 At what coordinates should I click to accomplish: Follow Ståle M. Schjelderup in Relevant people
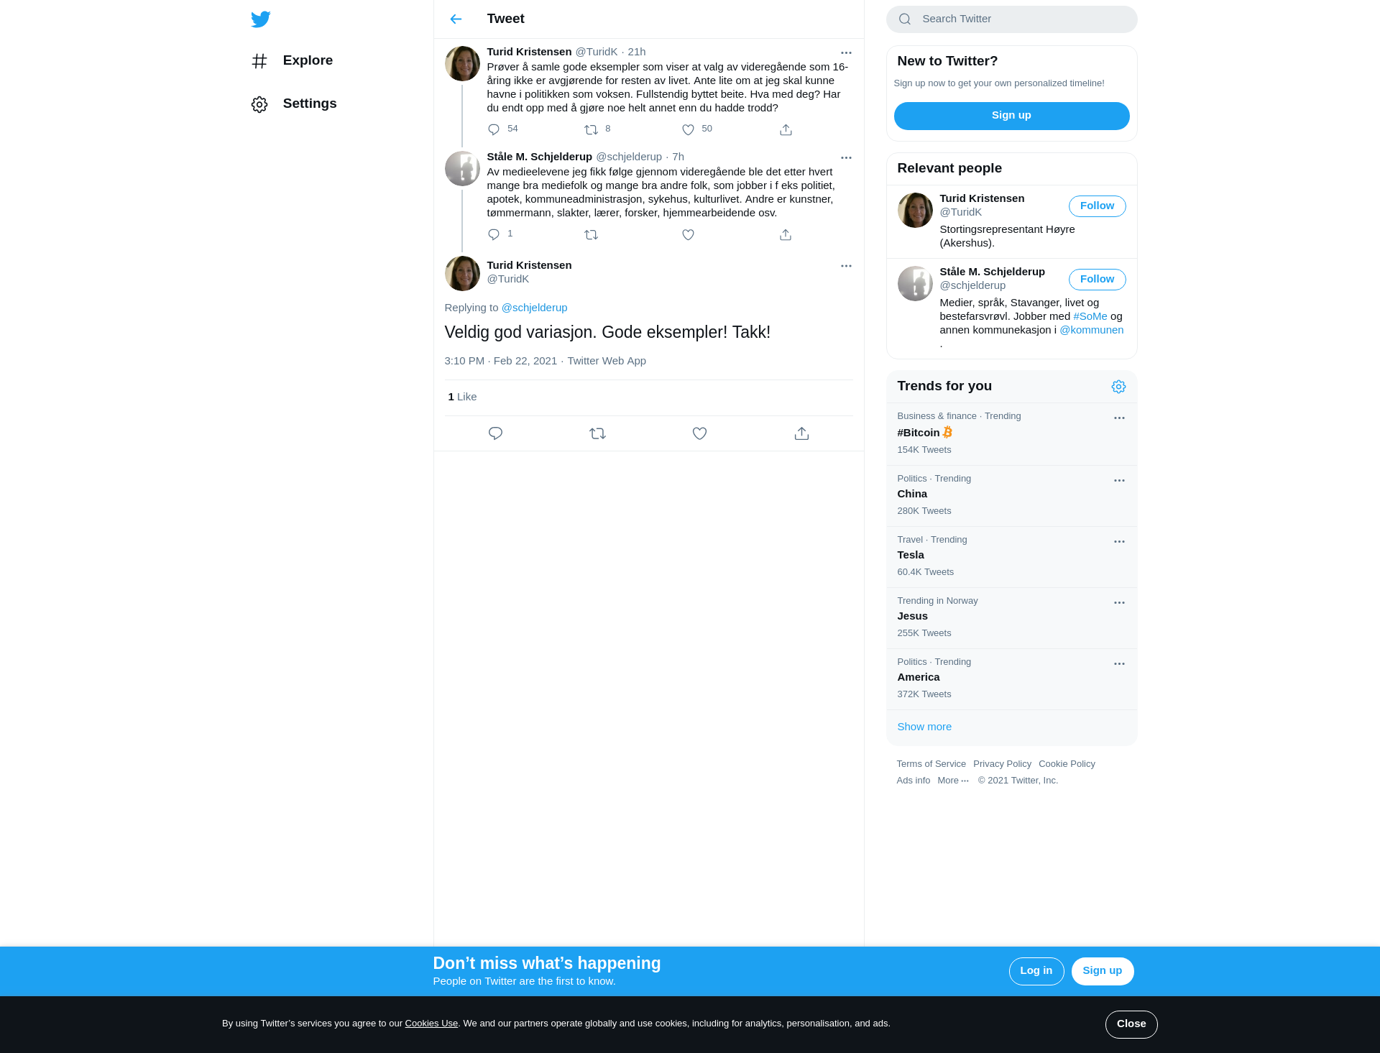(x=1097, y=279)
